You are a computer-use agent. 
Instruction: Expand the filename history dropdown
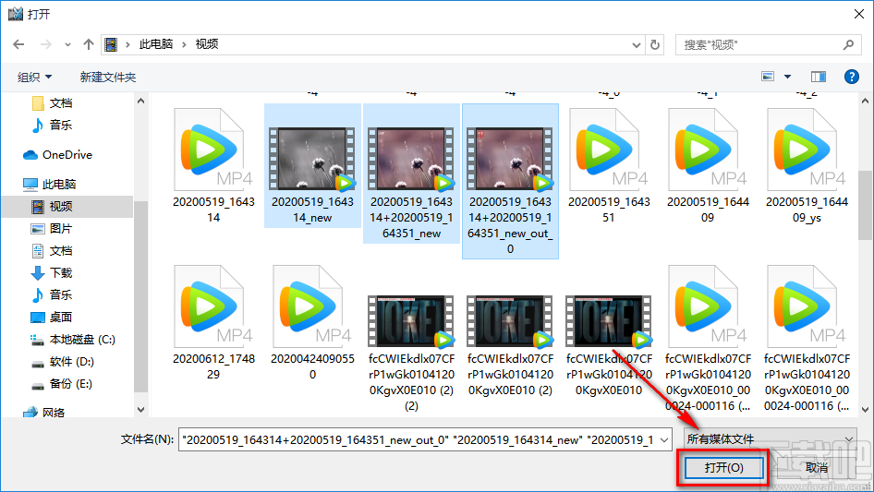click(664, 439)
